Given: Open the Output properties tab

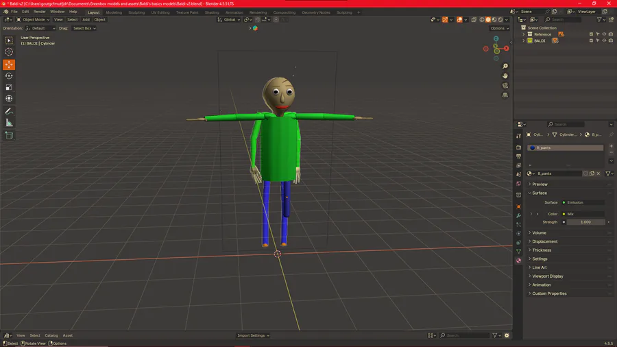Looking at the screenshot, I should click(x=519, y=156).
